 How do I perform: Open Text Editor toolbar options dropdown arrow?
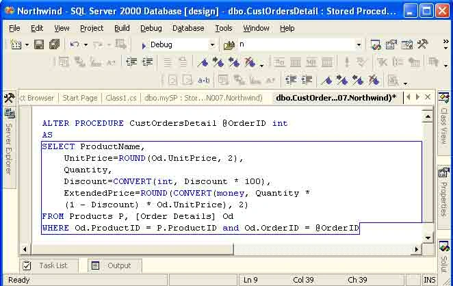tap(262, 66)
